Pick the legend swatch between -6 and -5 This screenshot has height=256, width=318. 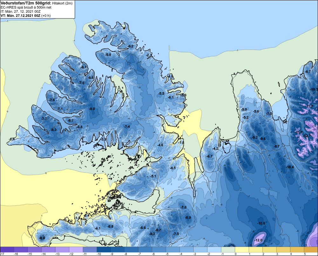click(159, 250)
